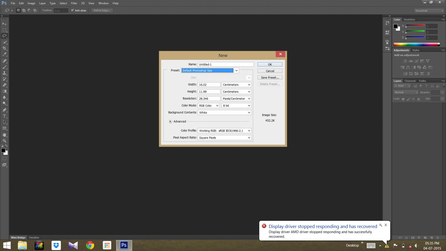
Task: Toggle the Anti-alias checkbox
Action: click(x=72, y=10)
